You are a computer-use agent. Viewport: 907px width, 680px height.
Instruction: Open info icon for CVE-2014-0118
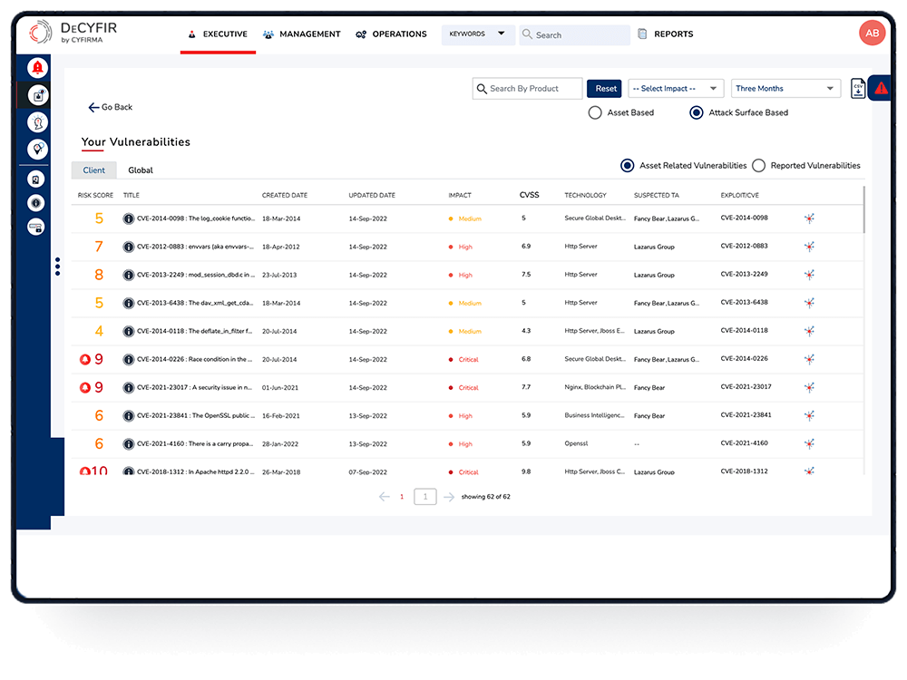click(x=129, y=331)
